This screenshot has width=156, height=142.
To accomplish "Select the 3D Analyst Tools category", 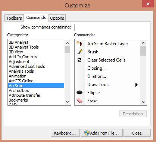I will [36, 47].
